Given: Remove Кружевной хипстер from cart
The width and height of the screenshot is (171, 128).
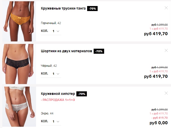Looking at the screenshot, I should [166, 93].
